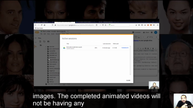Click the Colab URL address bar
The height and width of the screenshot is (108, 193).
(75, 25)
